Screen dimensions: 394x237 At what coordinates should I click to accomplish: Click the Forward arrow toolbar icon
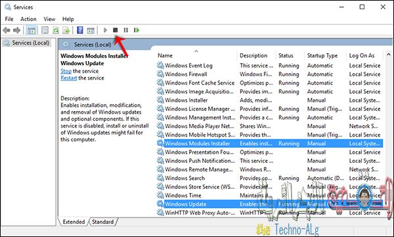[x=17, y=30]
